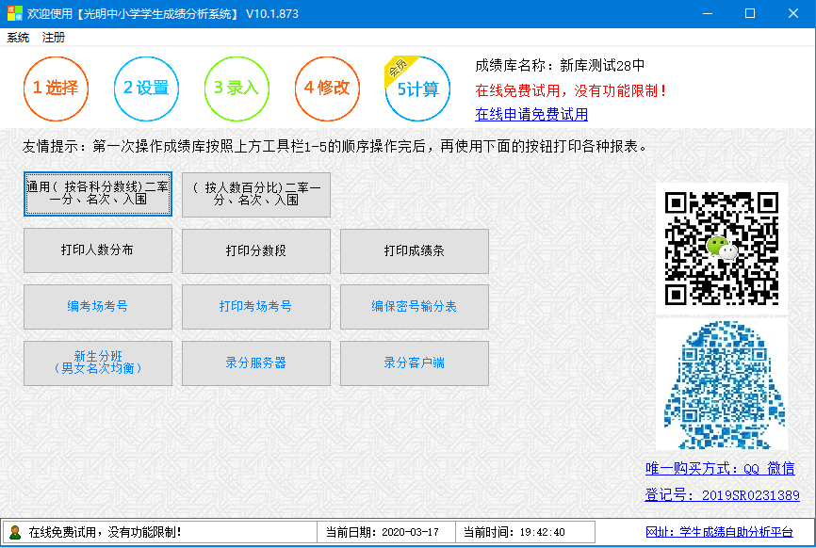Open the 编考场考号 button
The height and width of the screenshot is (548, 816).
(x=98, y=306)
